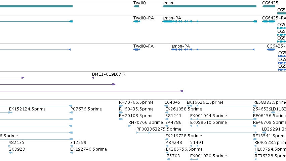Screen dimensions: 286x161
Task: Click the EK001044.5prime label
Action: (x=208, y=116)
